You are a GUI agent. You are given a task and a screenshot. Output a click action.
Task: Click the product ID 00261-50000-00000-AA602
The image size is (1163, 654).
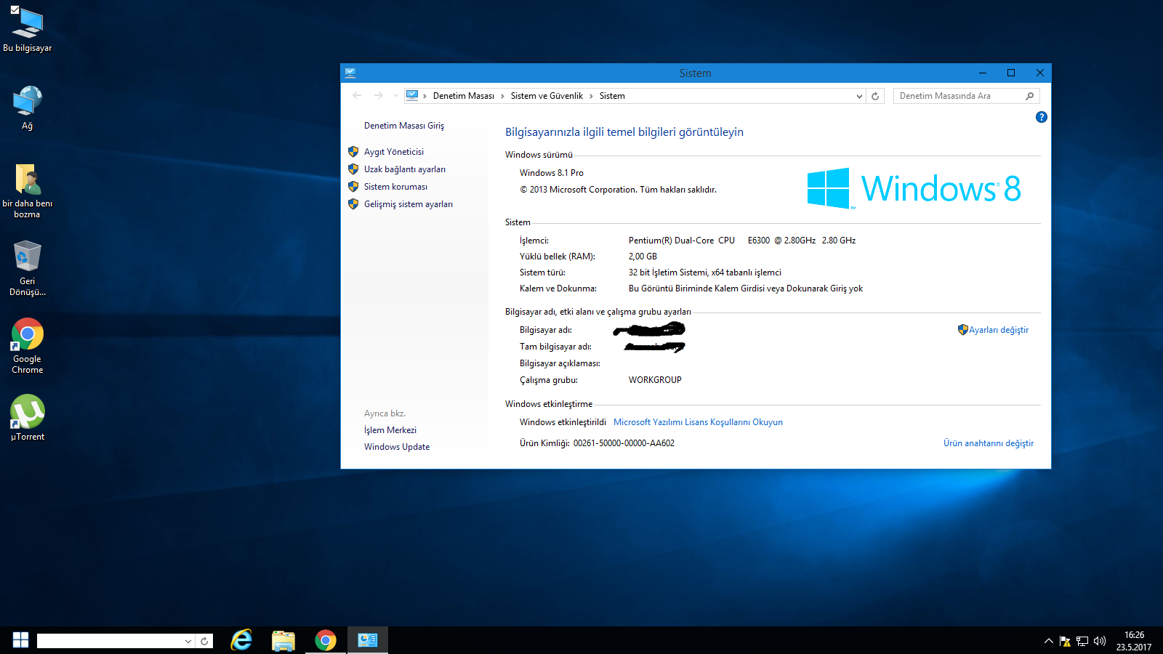point(624,443)
